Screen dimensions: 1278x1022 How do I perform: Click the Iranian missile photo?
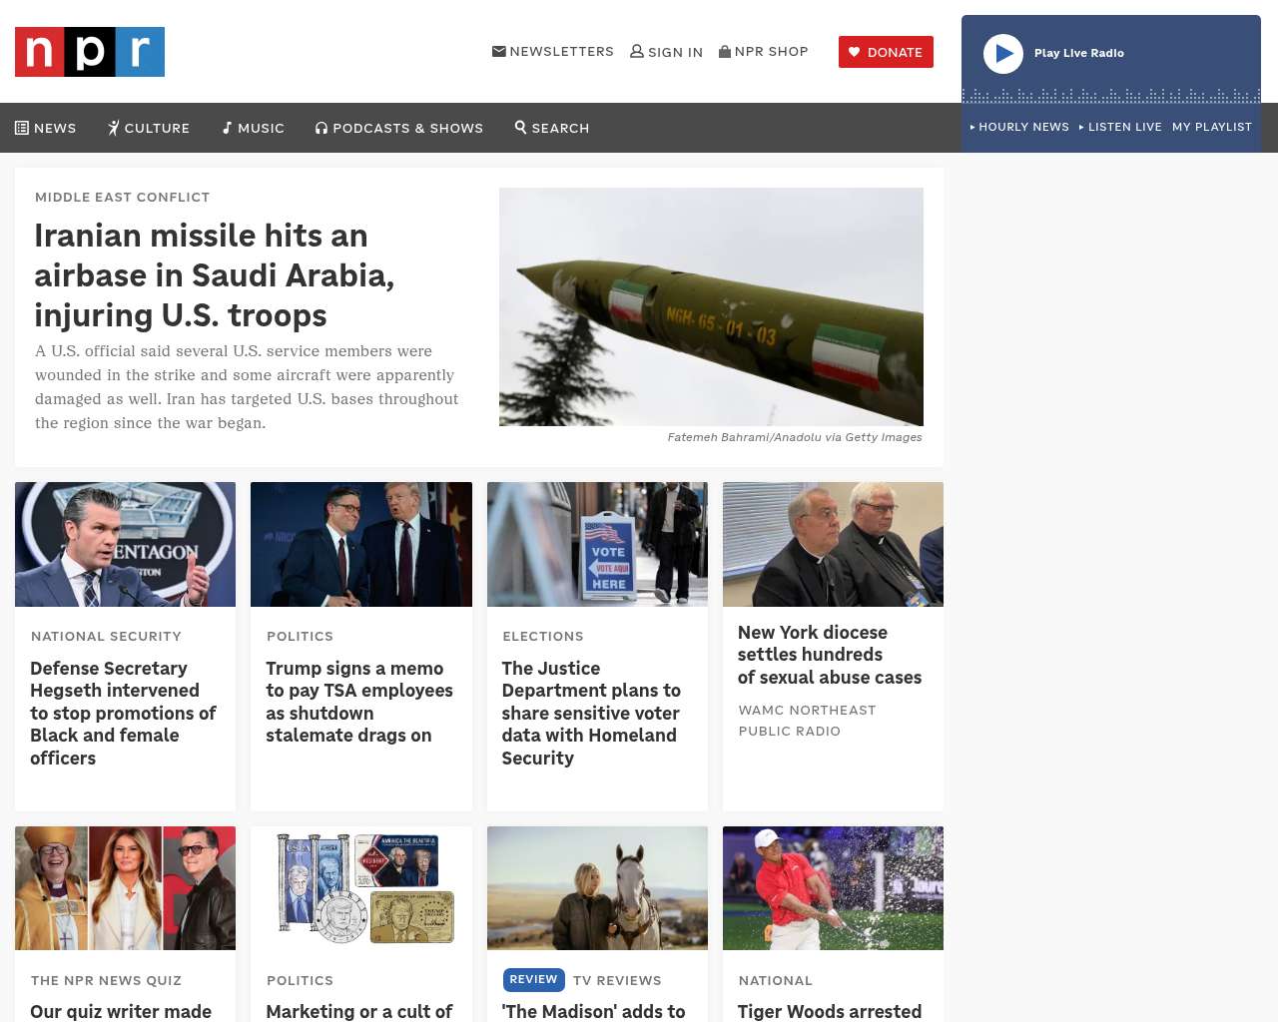[711, 306]
